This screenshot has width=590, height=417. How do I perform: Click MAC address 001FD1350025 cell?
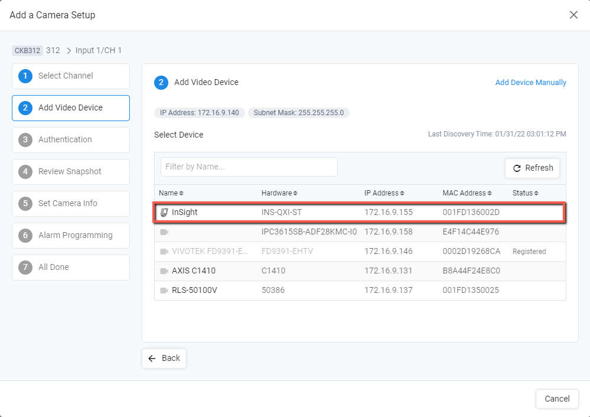(x=471, y=291)
